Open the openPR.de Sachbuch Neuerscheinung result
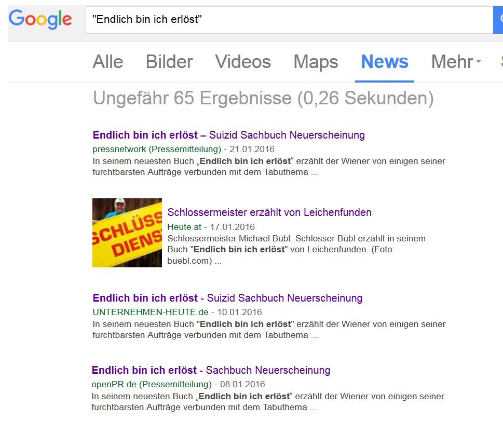 [211, 370]
